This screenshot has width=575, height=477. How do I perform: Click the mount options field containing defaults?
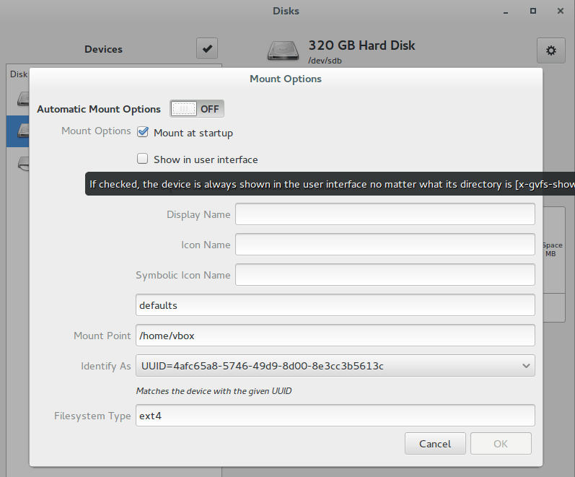pyautogui.click(x=335, y=305)
